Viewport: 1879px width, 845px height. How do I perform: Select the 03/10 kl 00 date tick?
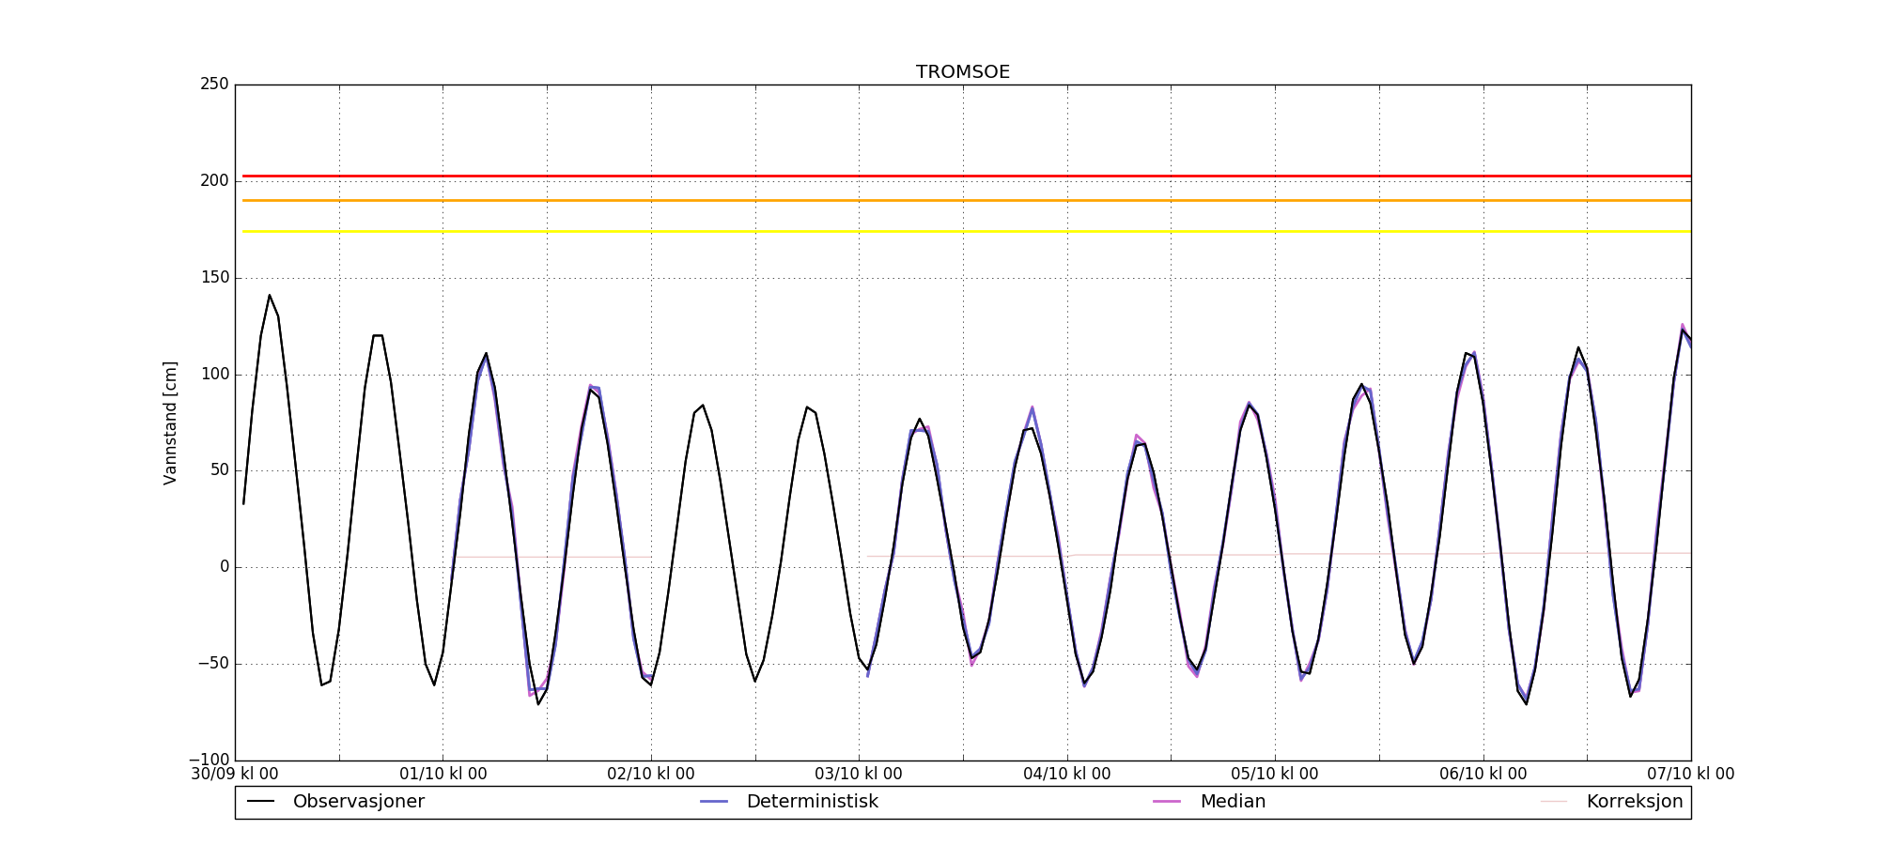[859, 775]
